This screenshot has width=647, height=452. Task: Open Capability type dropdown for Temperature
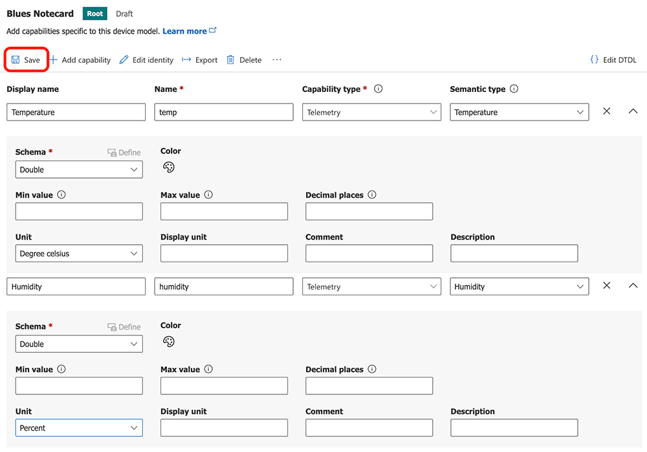click(x=371, y=112)
